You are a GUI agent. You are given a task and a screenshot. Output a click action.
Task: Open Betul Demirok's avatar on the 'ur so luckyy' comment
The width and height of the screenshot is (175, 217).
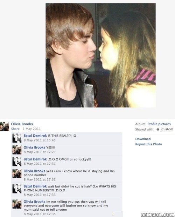17,162
